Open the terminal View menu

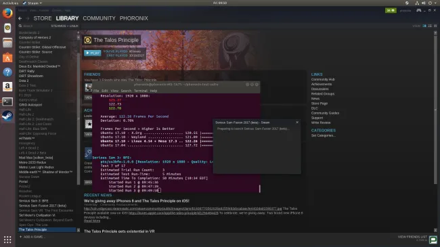(114, 91)
